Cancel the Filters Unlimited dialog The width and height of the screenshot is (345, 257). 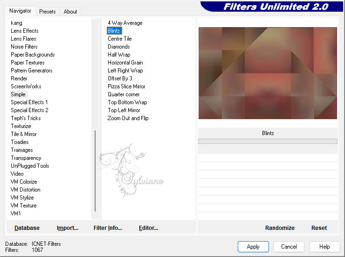[289, 246]
